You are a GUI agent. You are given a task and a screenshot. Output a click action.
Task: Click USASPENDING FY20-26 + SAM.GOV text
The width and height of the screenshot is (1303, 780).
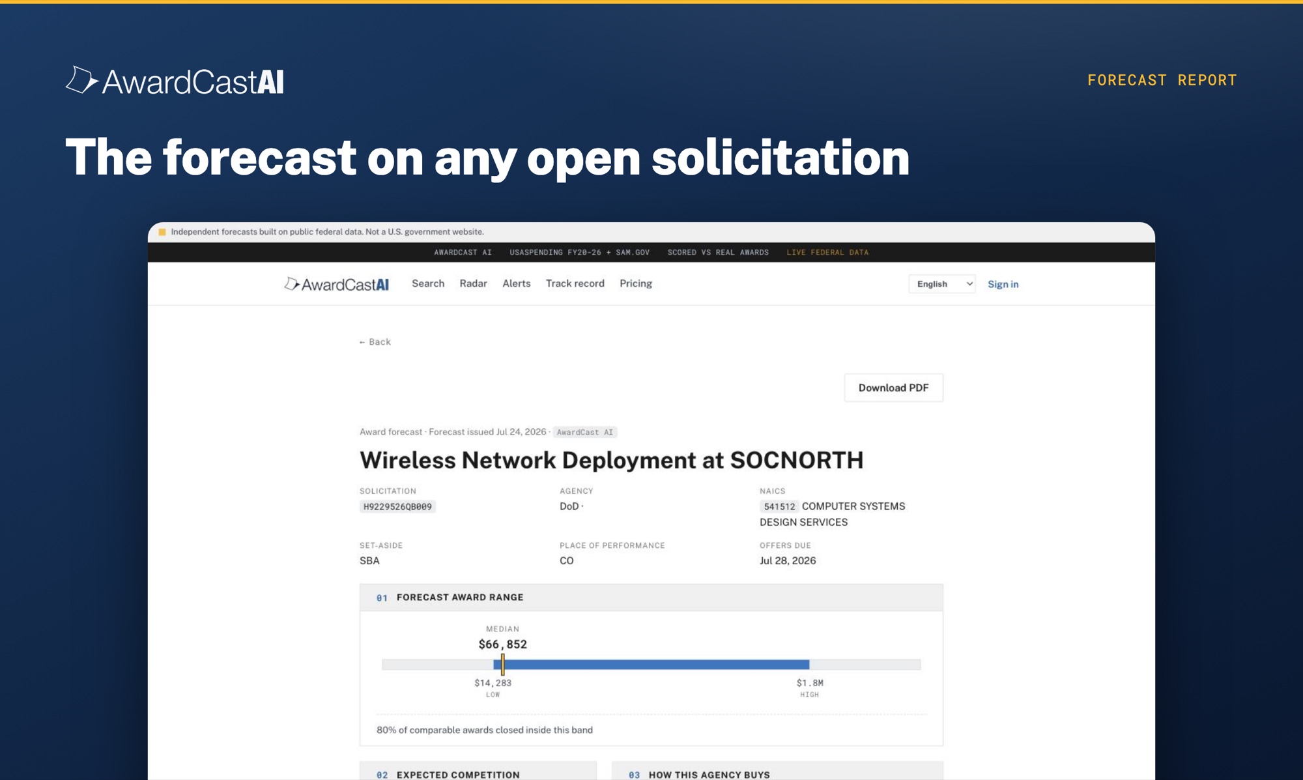[x=580, y=252]
